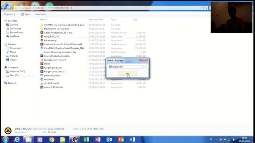Screen dimensions: 255x143
Task: Select the pdfreader_setup file icon
Action: point(42,75)
